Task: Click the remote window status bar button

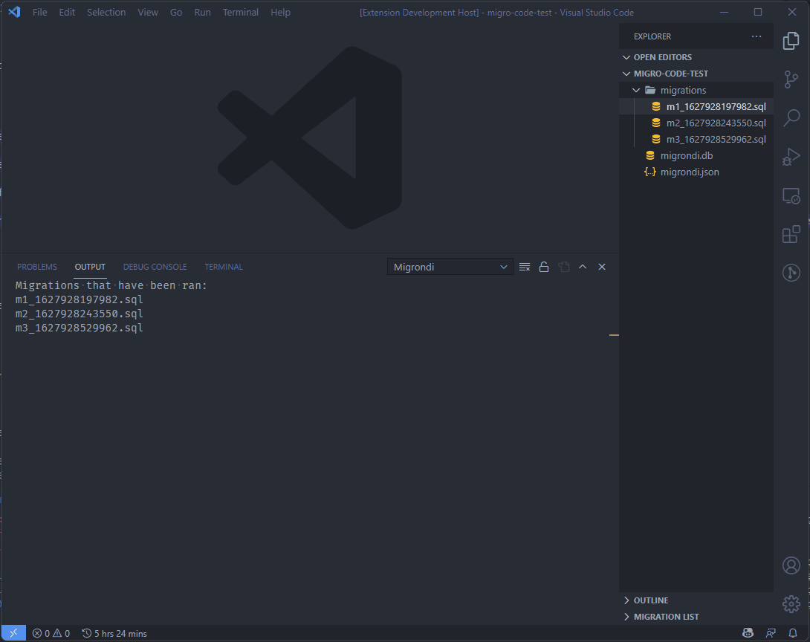Action: point(13,633)
